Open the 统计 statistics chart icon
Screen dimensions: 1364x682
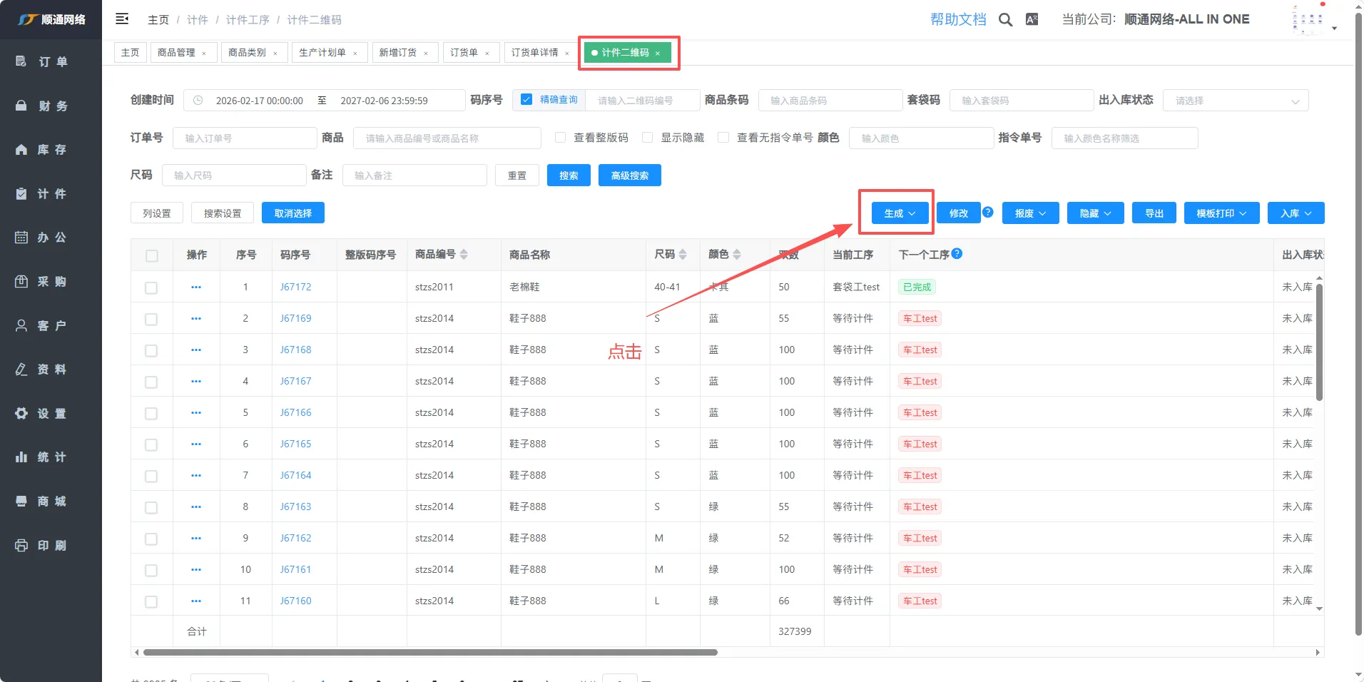[21, 457]
